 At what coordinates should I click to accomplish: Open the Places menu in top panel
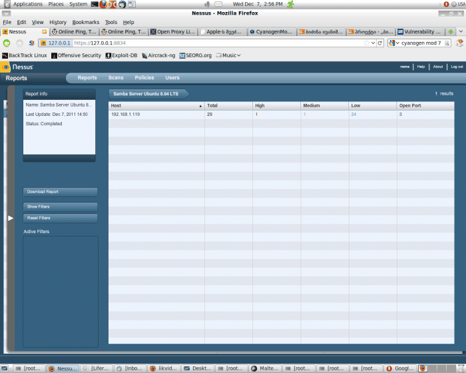click(56, 4)
